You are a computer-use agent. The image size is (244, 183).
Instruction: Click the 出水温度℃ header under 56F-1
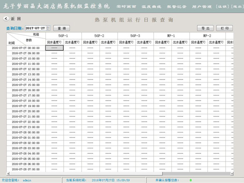[x=73, y=42]
